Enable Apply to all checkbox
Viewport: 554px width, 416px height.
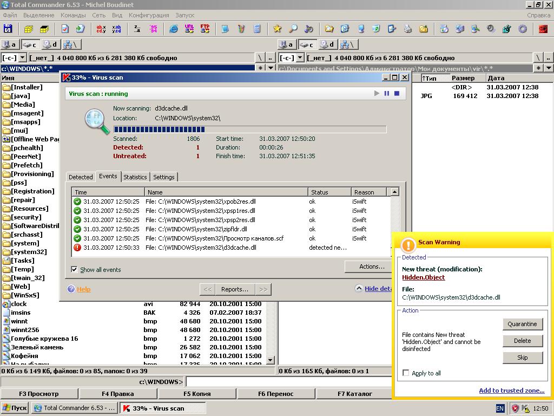click(406, 373)
